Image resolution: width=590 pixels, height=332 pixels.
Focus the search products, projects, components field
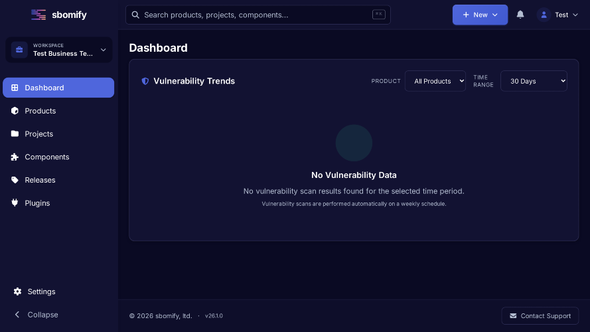click(x=258, y=15)
